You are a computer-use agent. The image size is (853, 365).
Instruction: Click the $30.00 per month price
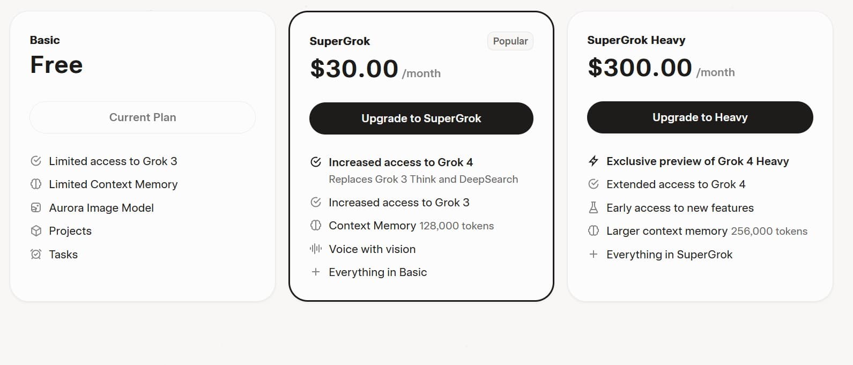(x=375, y=69)
